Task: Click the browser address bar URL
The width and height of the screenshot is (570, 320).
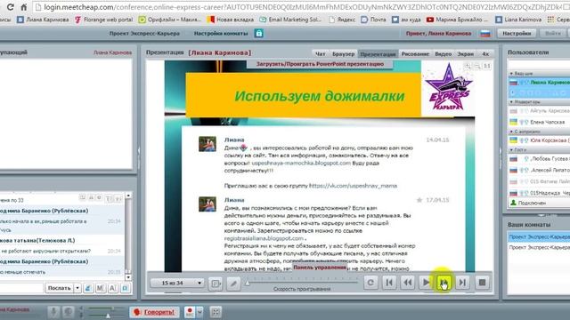Action: click(303, 7)
